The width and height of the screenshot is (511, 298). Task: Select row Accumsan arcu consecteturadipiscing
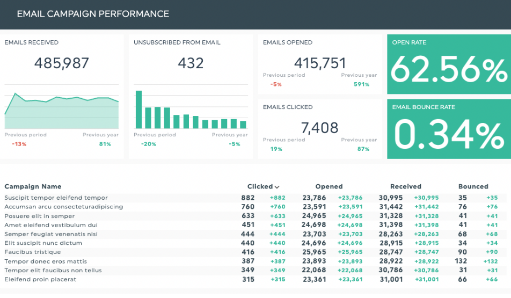[255, 207]
